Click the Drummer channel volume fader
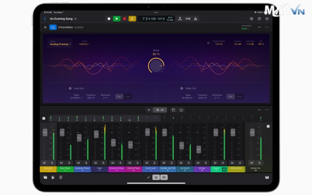 click(45, 132)
